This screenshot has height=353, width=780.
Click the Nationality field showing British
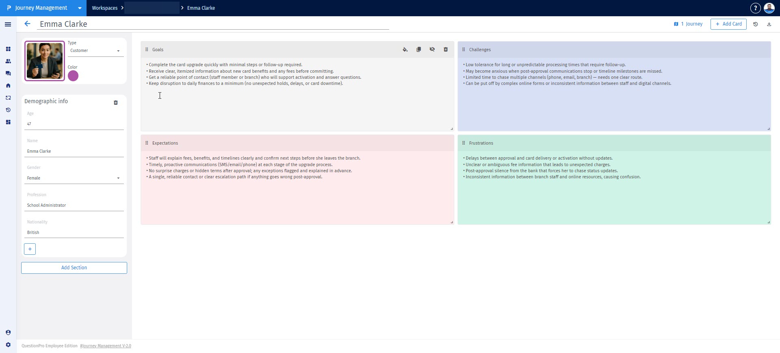[74, 232]
